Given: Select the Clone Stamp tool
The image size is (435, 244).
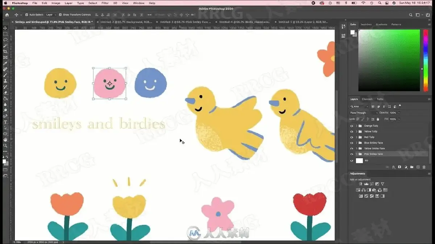Looking at the screenshot, I should click(x=5, y=81).
